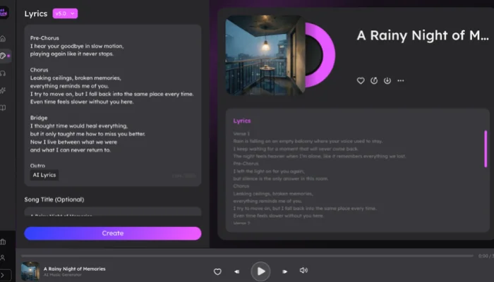
Task: Download the song using the download icon
Action: (x=387, y=80)
